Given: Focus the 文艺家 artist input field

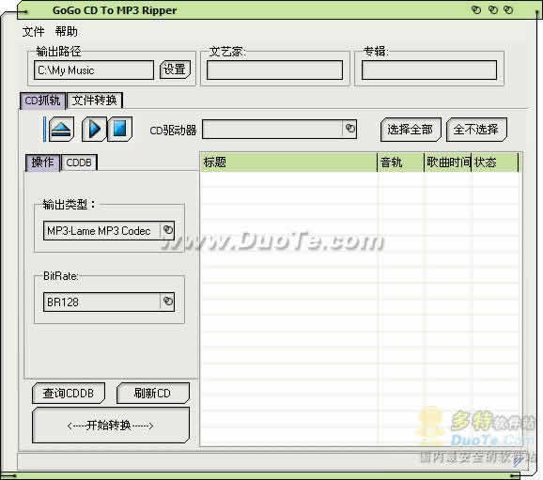Looking at the screenshot, I should (274, 70).
